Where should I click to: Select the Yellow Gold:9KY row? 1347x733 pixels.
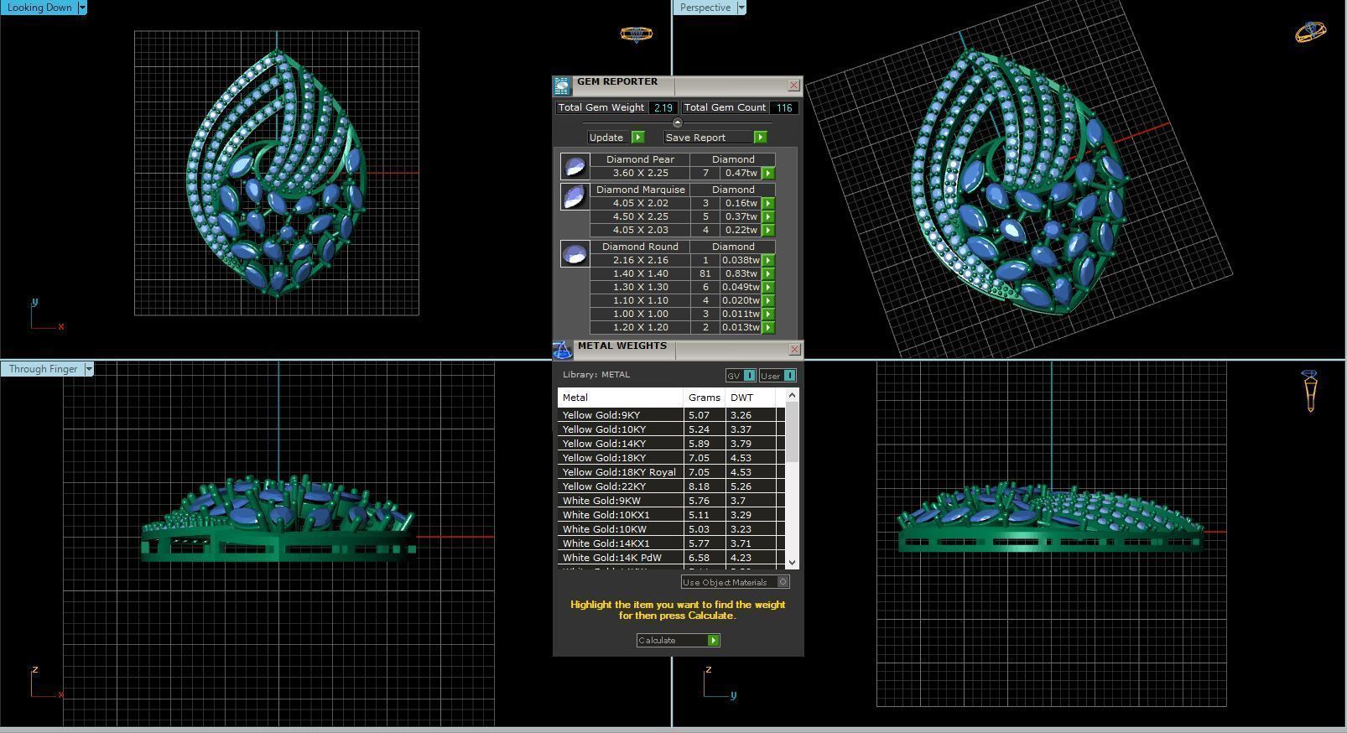point(671,415)
